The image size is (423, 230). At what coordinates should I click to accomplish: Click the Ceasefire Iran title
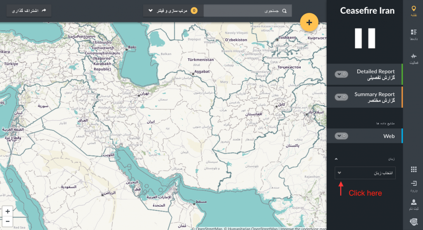coord(367,11)
